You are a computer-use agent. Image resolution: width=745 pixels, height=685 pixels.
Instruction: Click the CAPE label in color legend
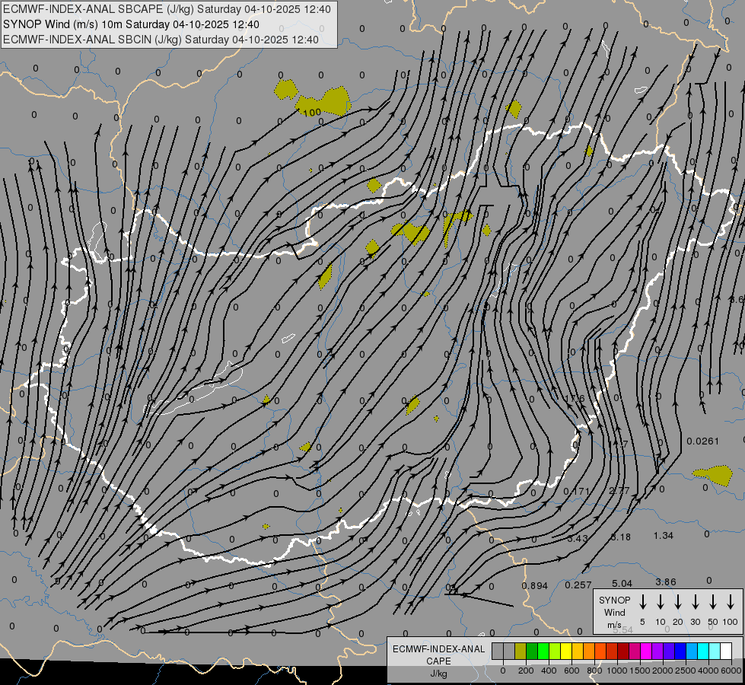438,661
